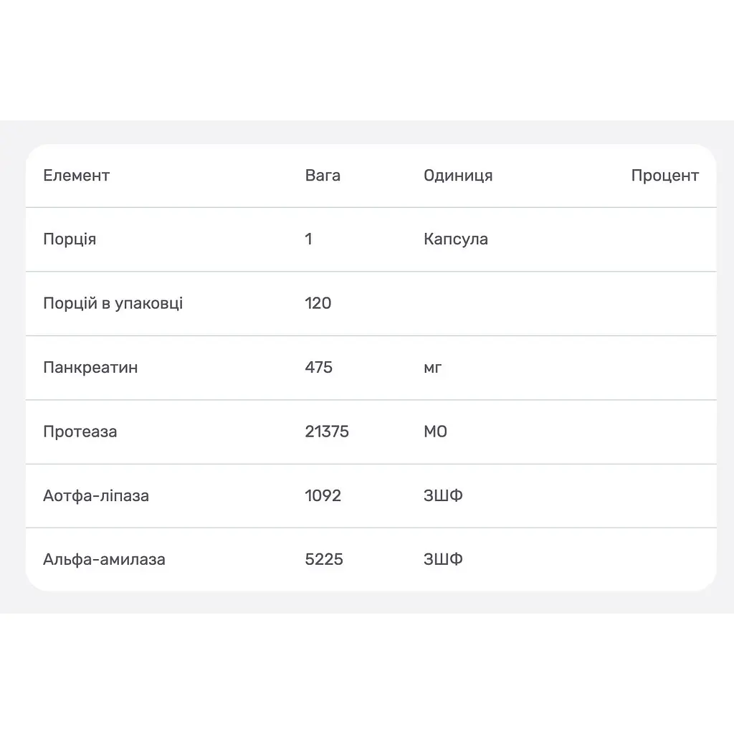Select the Порцій в упаковці row label
This screenshot has width=734, height=734.
(x=113, y=303)
